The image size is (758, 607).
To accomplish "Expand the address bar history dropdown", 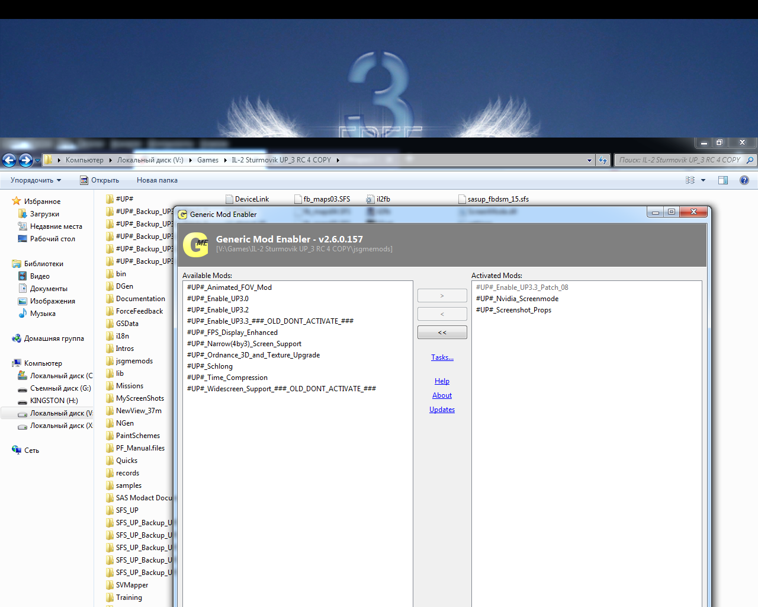I will coord(589,160).
